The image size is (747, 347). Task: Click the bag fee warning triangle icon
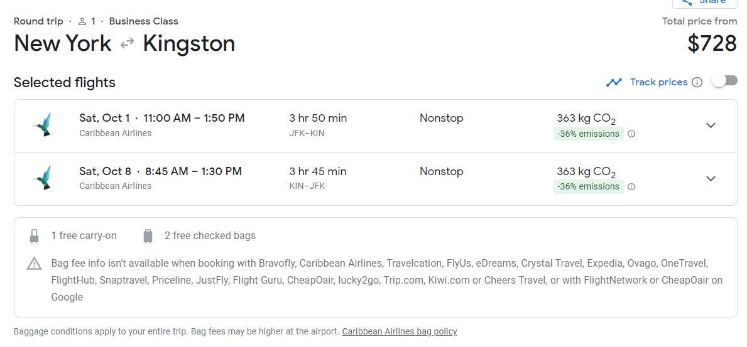coord(34,264)
